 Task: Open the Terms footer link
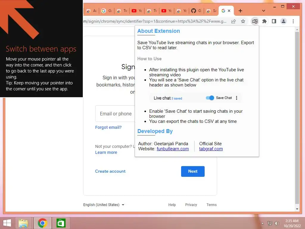211,205
